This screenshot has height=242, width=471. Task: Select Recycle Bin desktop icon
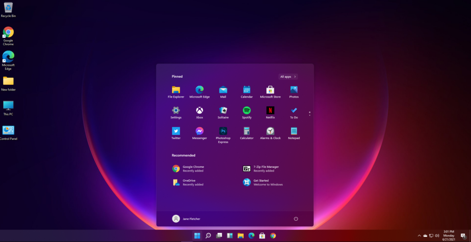click(8, 10)
